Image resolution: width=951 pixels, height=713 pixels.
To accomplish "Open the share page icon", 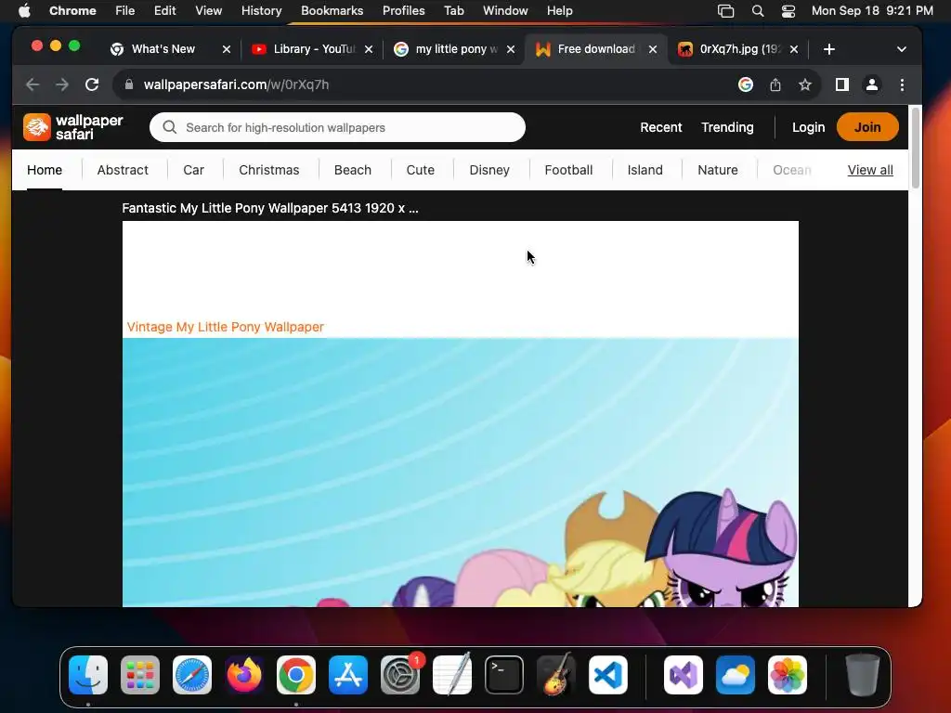I will click(x=775, y=84).
